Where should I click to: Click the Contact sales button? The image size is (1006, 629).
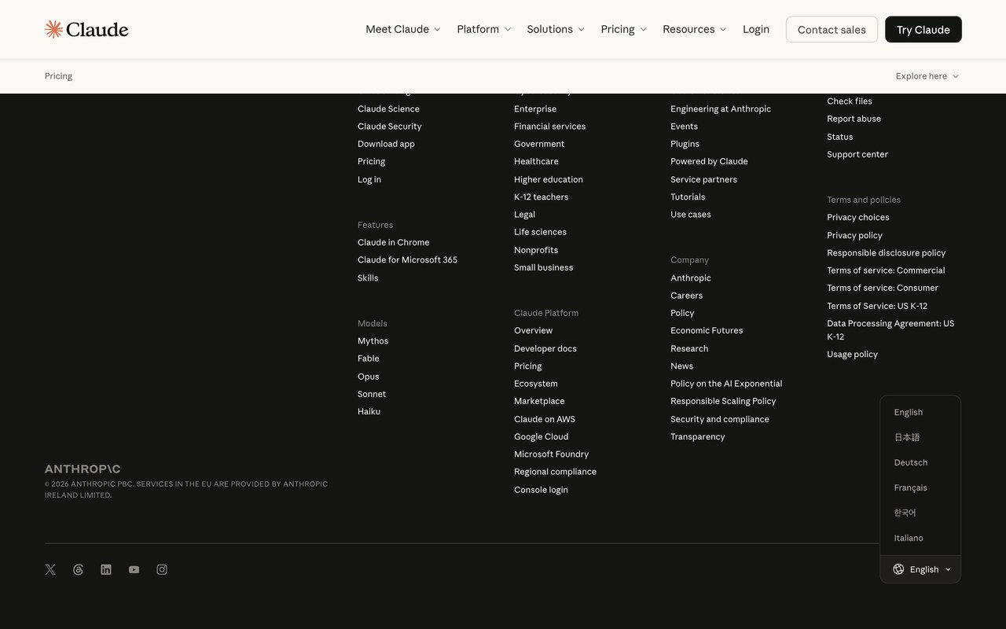(x=832, y=29)
